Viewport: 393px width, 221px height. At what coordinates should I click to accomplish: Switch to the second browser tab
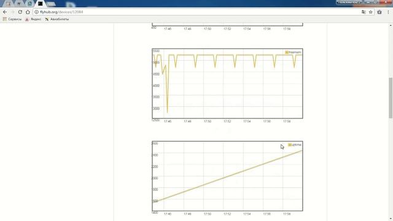(19, 4)
